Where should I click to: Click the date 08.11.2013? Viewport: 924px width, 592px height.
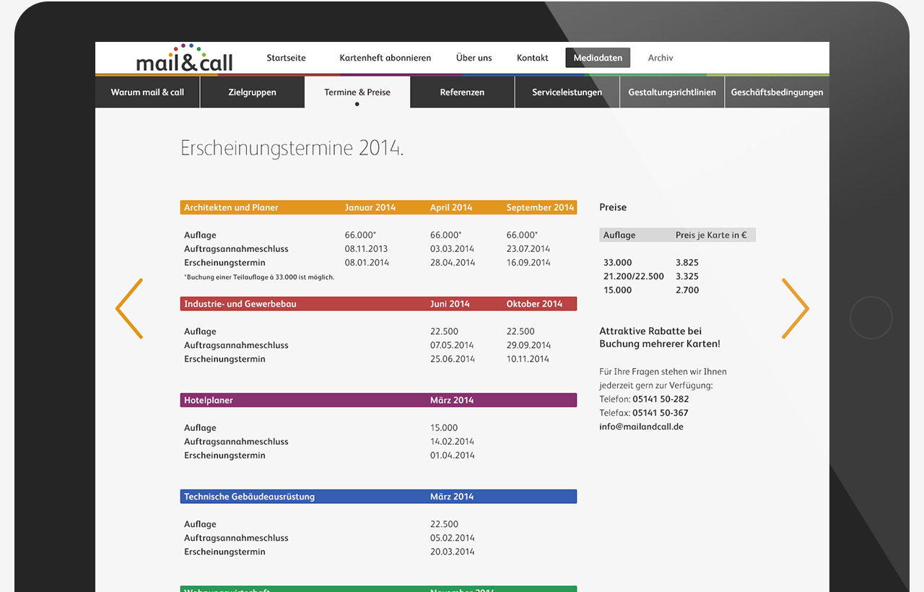click(x=367, y=249)
